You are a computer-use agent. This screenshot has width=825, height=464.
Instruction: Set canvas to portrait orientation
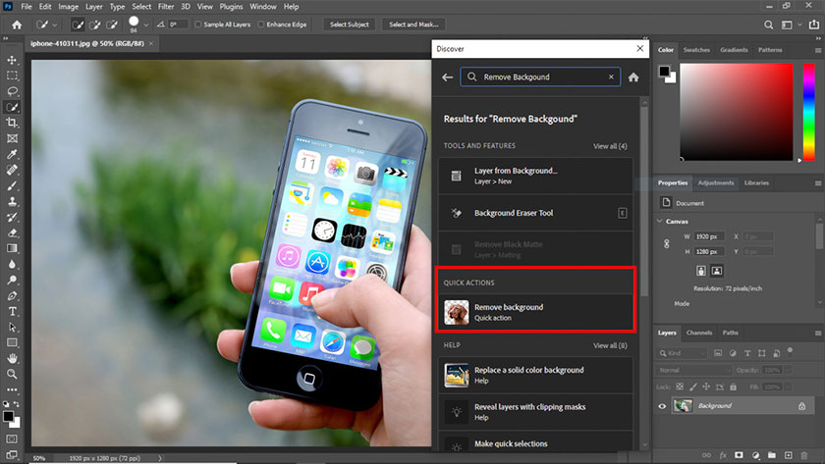tap(701, 271)
